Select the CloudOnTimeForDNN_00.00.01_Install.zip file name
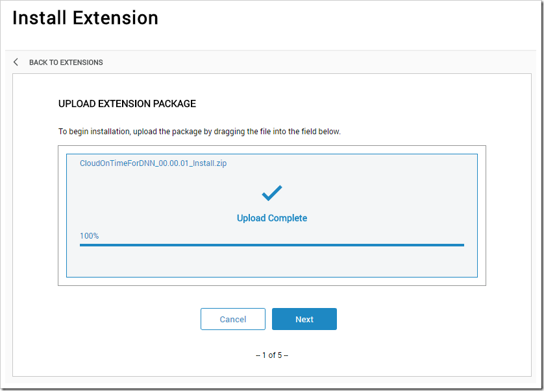 pos(153,163)
